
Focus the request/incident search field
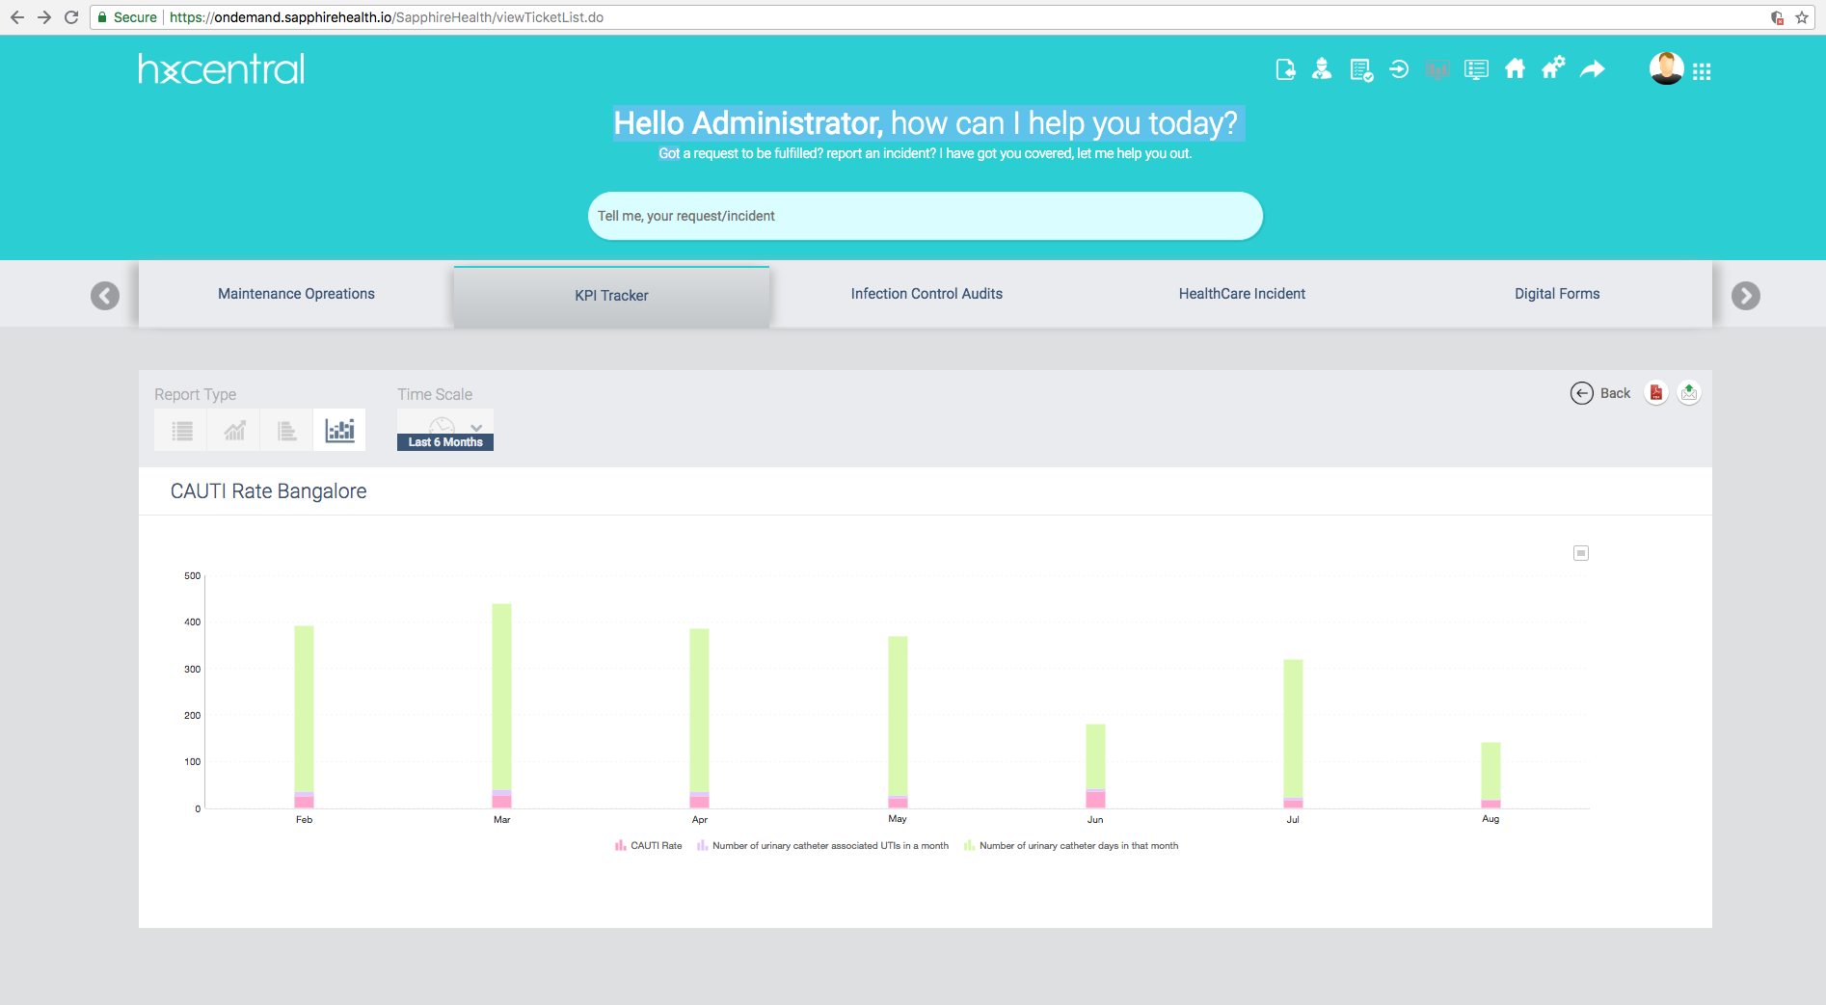926,216
